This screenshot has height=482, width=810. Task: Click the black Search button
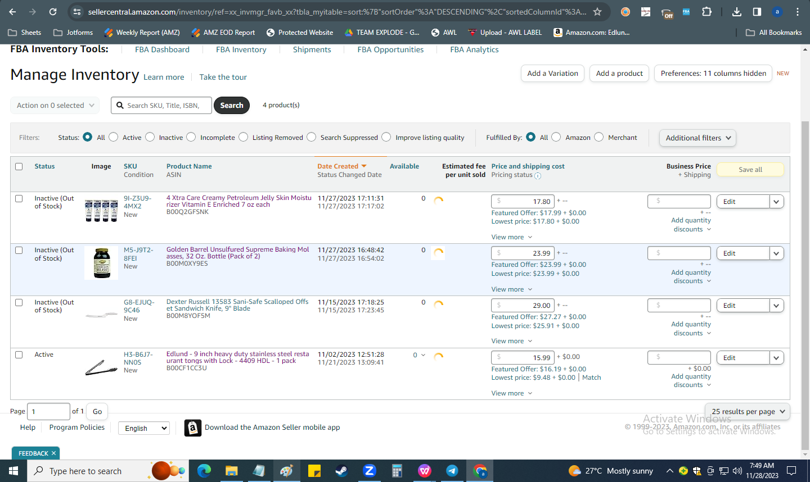[x=232, y=105]
